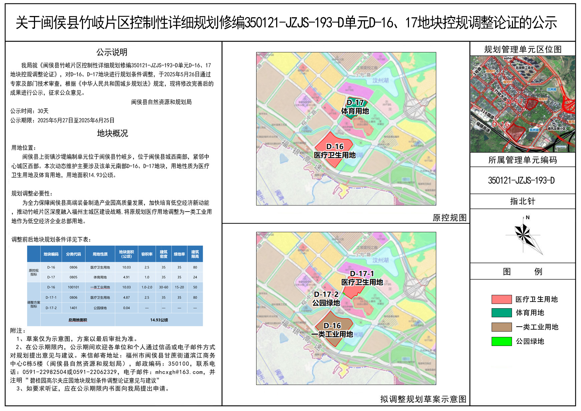Open the 规划管理单元区位图 satellite map thumbnail
Viewport: 581px width, 411px height.
click(523, 104)
